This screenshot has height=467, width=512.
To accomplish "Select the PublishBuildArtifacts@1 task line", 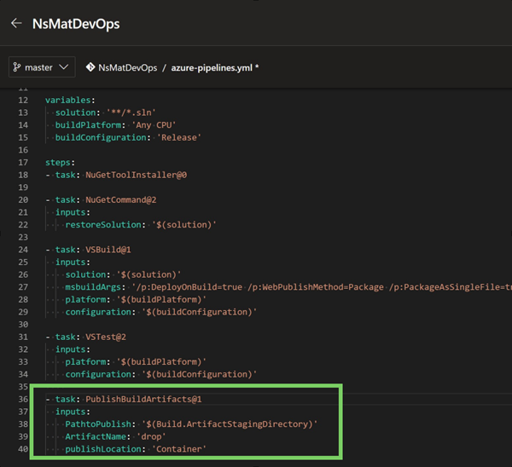I will tap(124, 399).
